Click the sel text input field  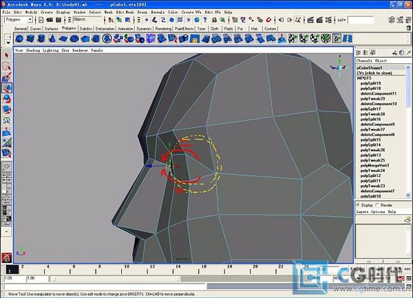361,20
